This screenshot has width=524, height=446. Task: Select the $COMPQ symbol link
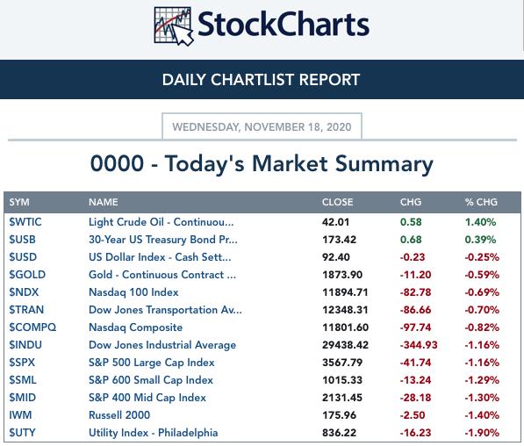(32, 327)
